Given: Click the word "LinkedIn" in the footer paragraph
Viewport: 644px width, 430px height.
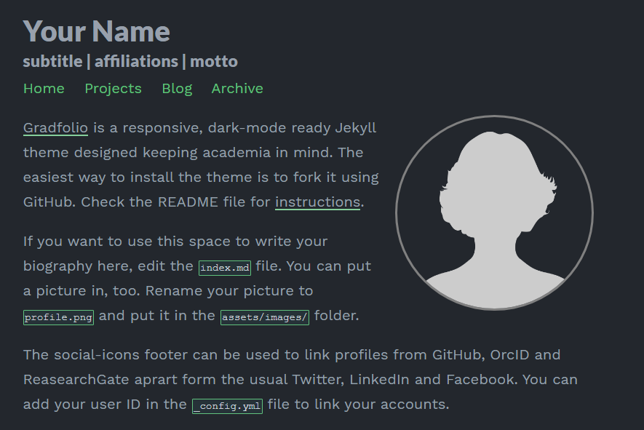Looking at the screenshot, I should (377, 380).
